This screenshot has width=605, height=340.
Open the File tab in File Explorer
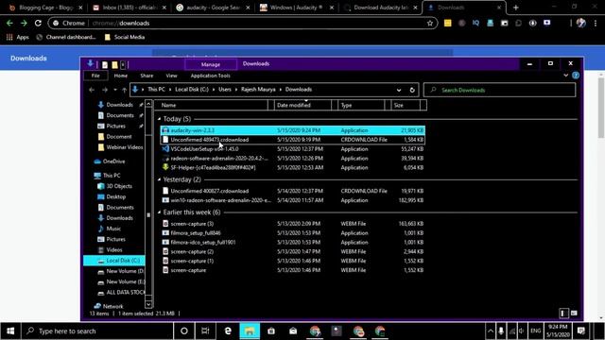pos(95,76)
